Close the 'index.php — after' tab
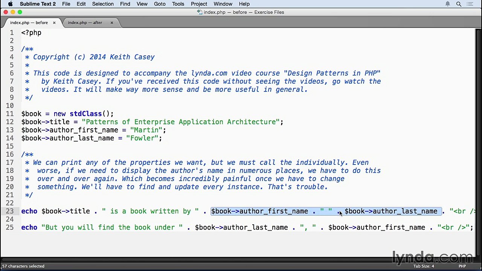This screenshot has width=482, height=271. 111,23
